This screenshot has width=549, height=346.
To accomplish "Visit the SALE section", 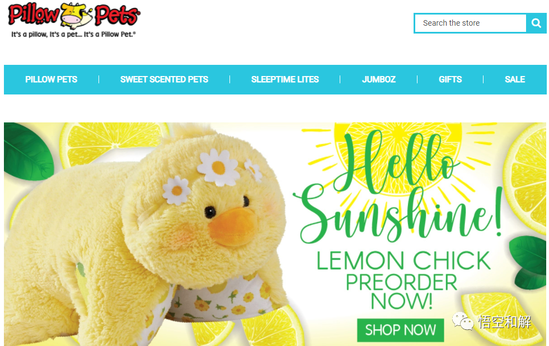I will [515, 79].
